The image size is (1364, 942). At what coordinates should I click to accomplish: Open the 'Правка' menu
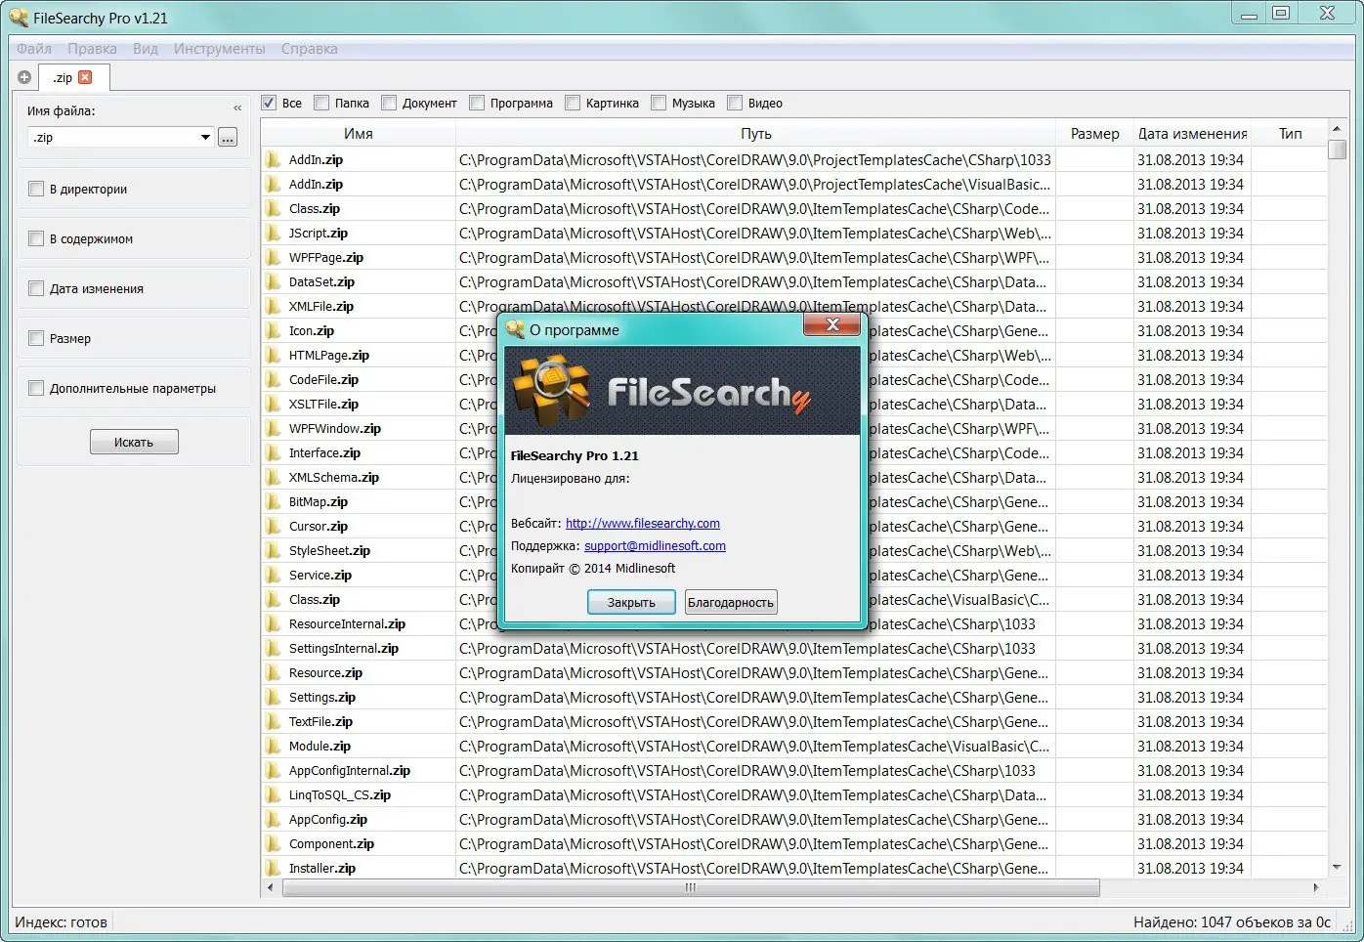(x=92, y=49)
